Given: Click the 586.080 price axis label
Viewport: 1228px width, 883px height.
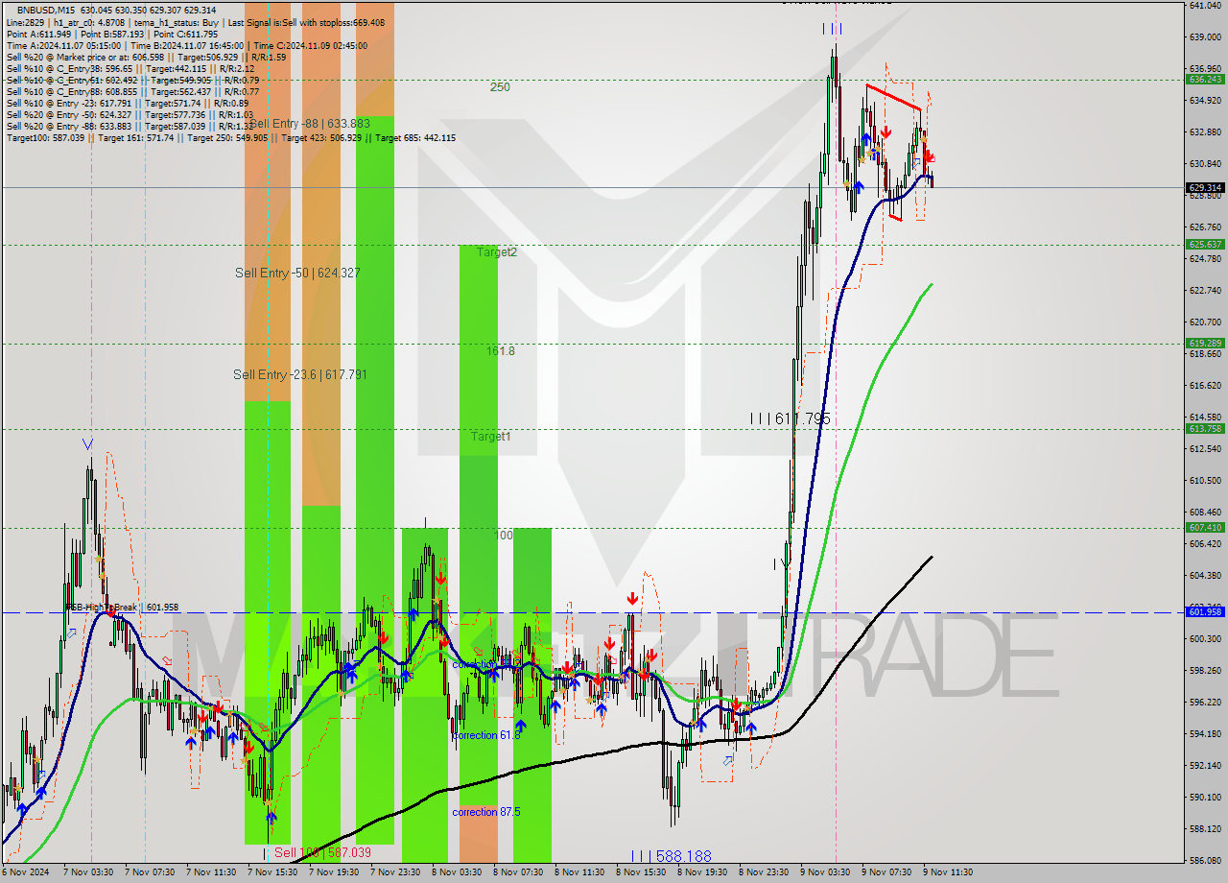Looking at the screenshot, I should tap(1205, 860).
